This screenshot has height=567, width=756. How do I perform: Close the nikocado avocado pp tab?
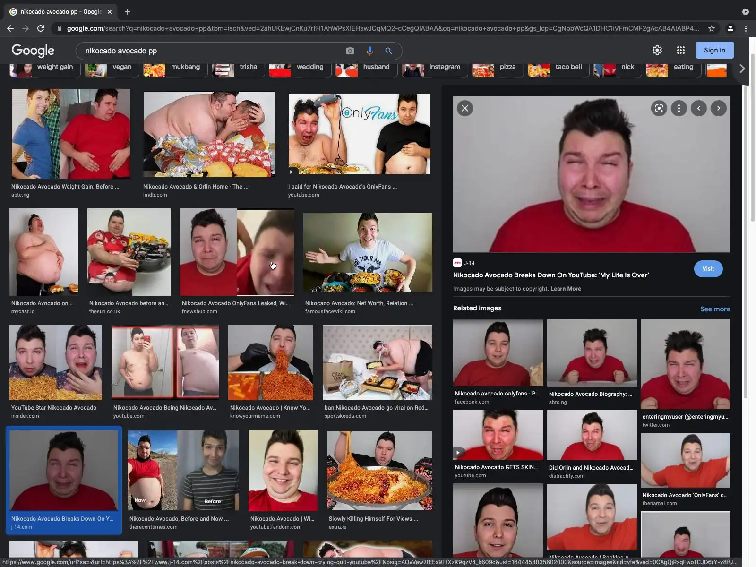(x=110, y=12)
